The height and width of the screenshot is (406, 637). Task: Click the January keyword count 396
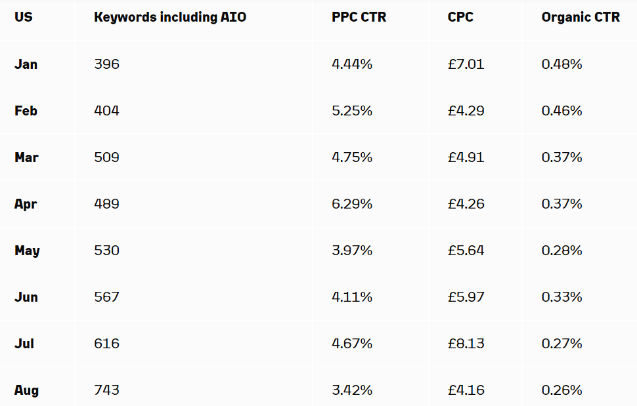[x=106, y=64]
